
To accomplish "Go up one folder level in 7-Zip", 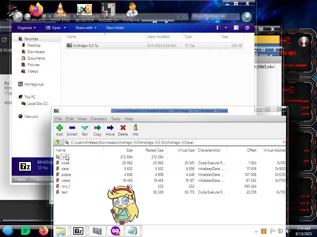I will pos(57,142).
